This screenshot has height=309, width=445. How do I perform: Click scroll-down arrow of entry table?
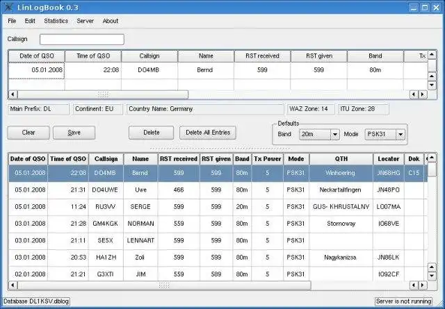coord(432,85)
